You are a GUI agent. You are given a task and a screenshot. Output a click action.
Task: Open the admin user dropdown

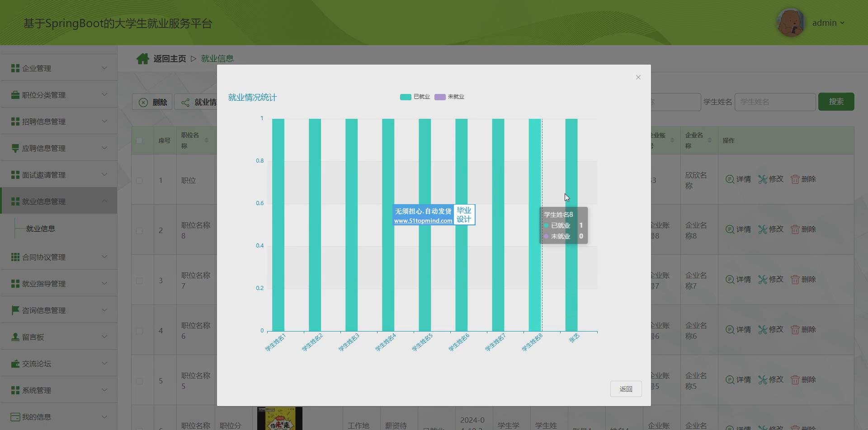(828, 23)
